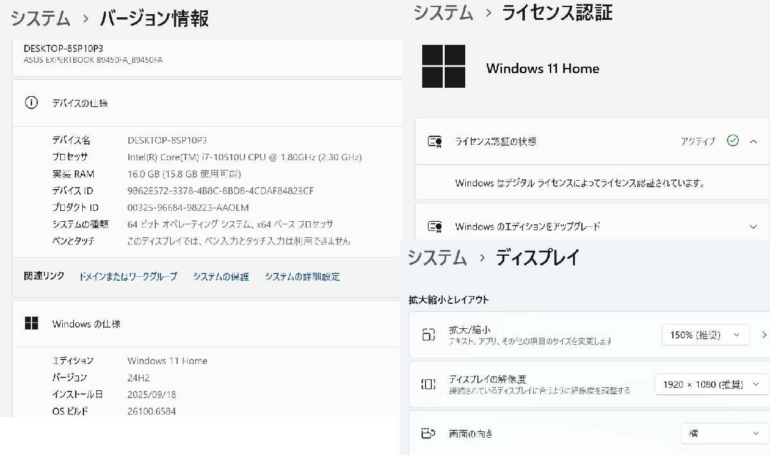Open the システムの詳細設定 link
770x457 pixels.
tap(302, 276)
